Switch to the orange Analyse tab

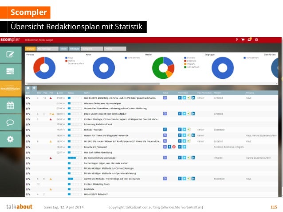[x=30, y=49]
